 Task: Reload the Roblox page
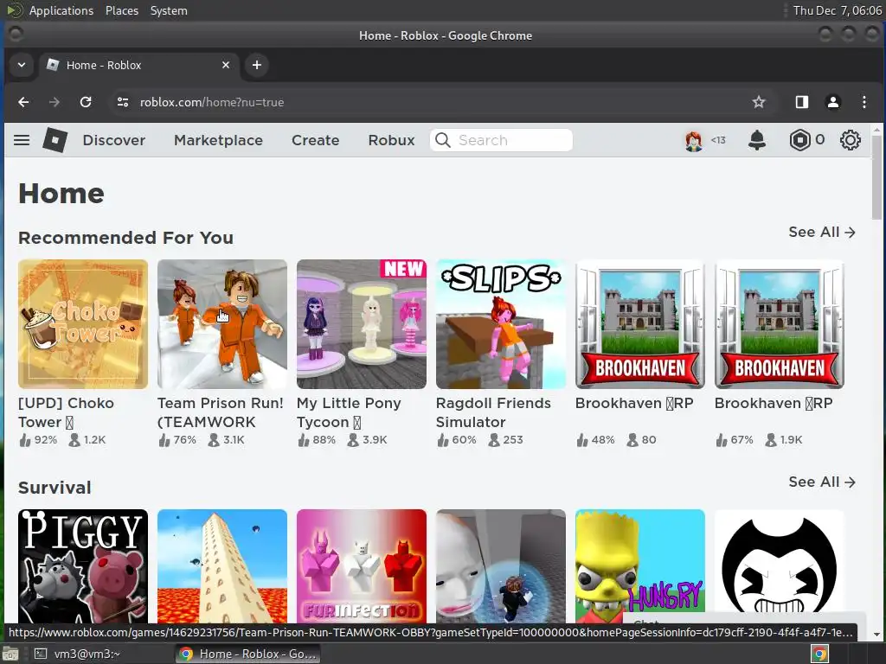coord(86,102)
